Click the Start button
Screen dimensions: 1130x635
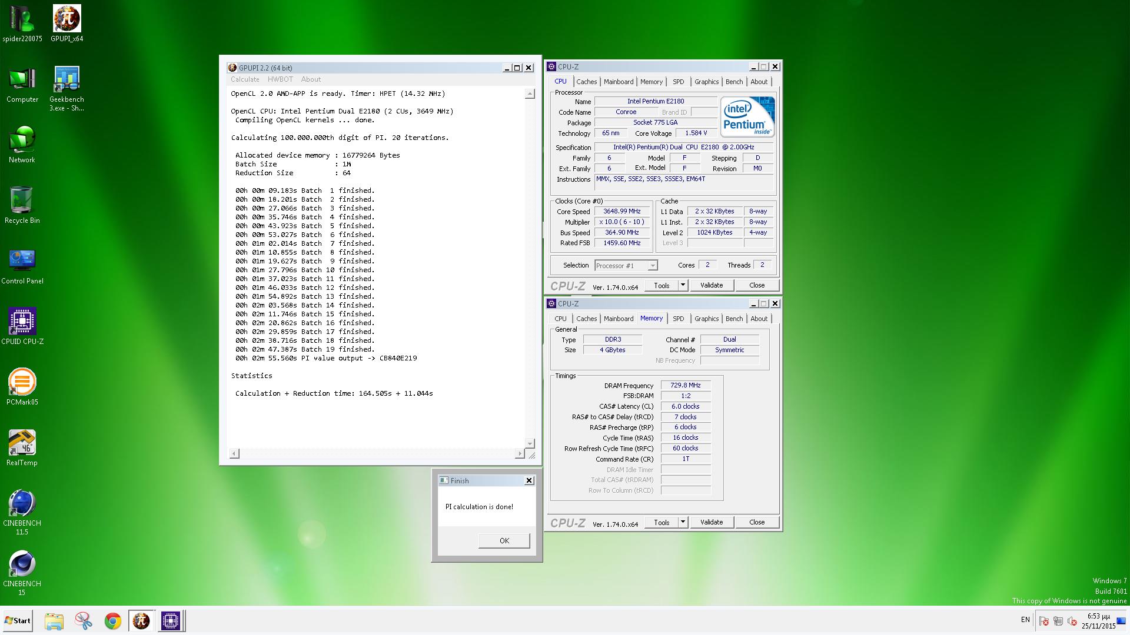coord(18,621)
